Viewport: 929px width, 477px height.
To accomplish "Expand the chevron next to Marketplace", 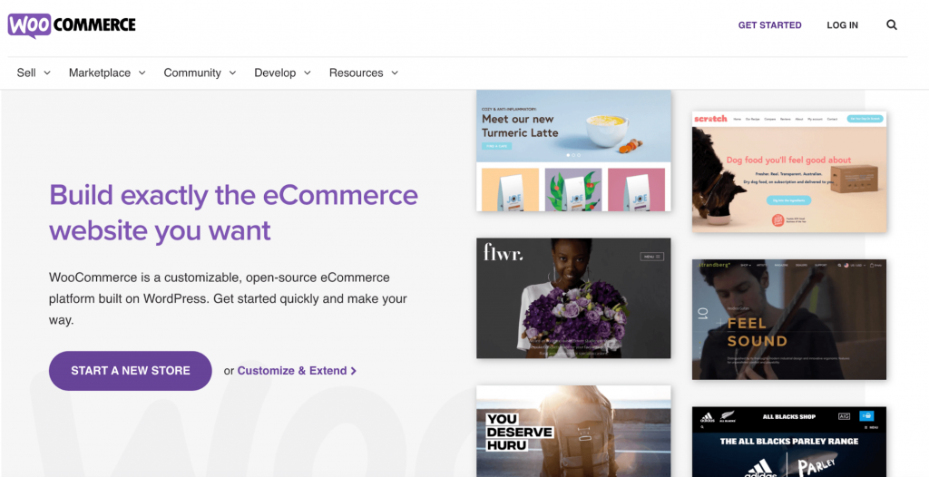I will coord(142,73).
